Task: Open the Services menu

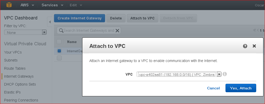Action: [x=52, y=5]
